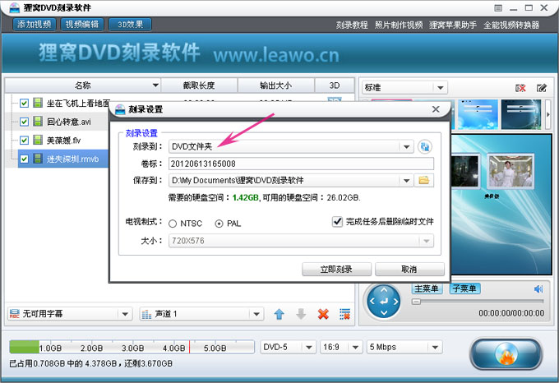Open the 刻录教程 link

[352, 25]
